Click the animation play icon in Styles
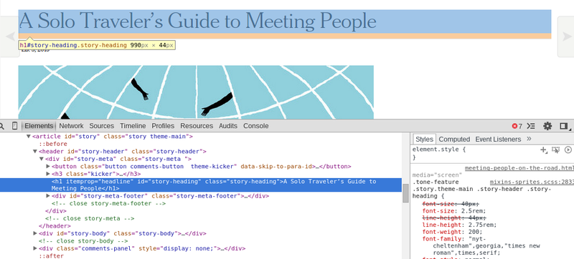The height and width of the screenshot is (259, 574). click(x=568, y=150)
